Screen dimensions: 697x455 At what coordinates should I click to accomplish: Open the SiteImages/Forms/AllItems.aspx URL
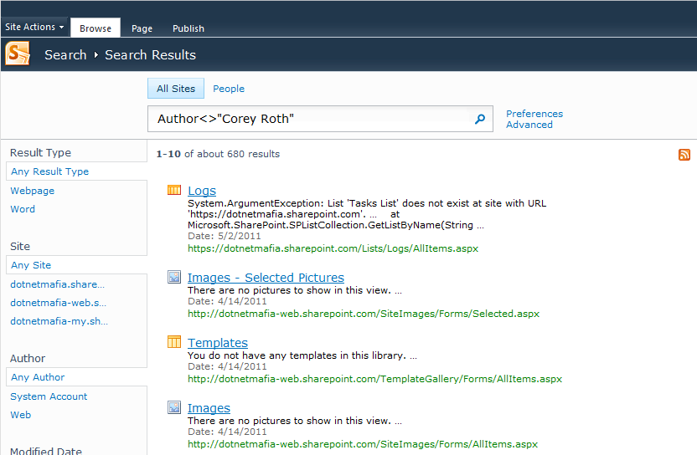363,444
